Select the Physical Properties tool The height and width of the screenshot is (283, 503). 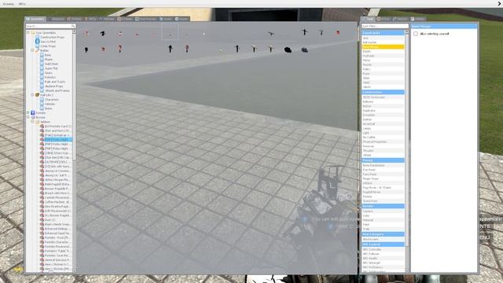[383, 141]
